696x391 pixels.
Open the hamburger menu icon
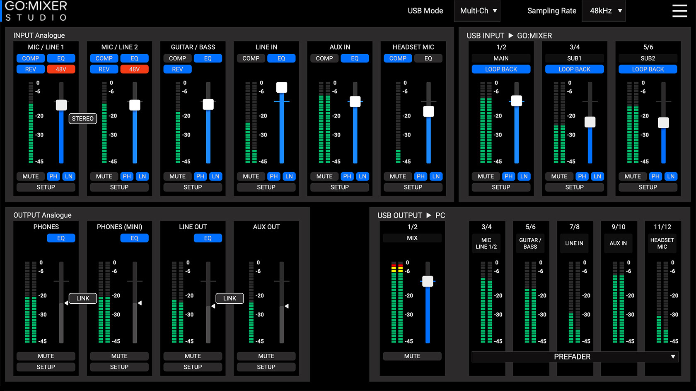(x=679, y=11)
